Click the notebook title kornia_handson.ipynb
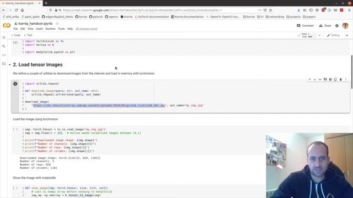The image size is (353, 198). (35, 24)
